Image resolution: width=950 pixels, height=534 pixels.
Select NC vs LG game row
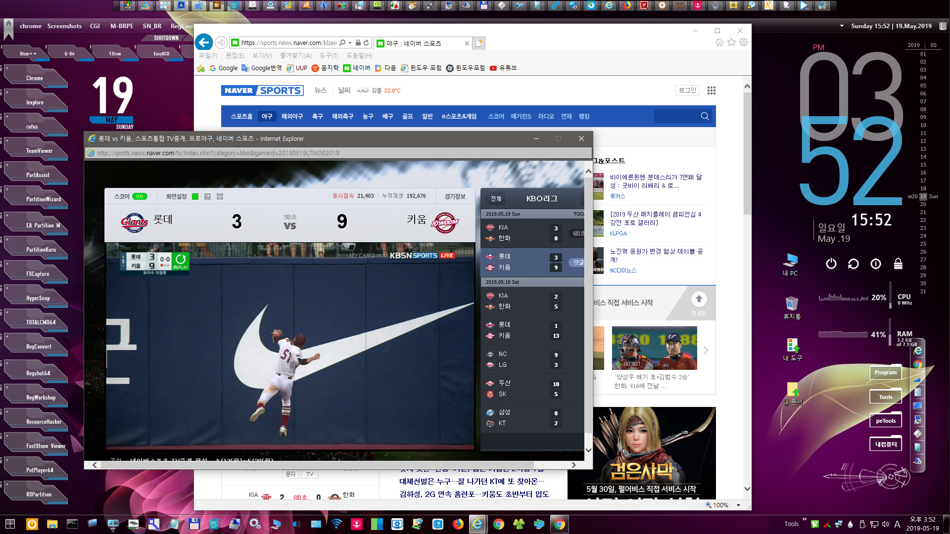click(532, 359)
